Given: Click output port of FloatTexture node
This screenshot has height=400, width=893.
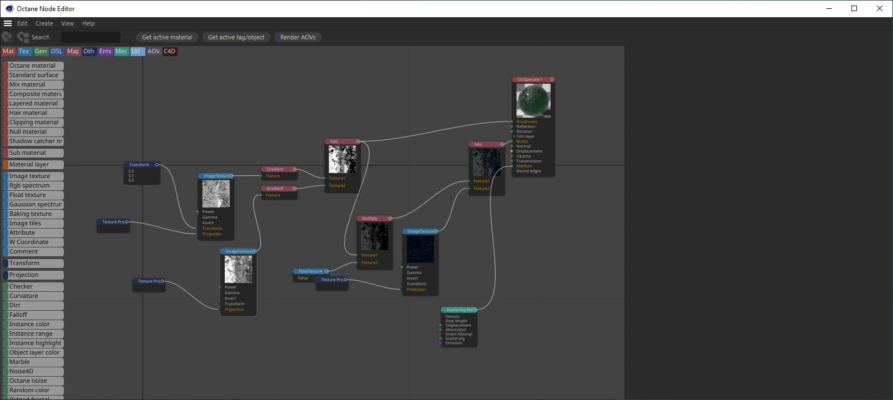Looking at the screenshot, I should pos(326,271).
